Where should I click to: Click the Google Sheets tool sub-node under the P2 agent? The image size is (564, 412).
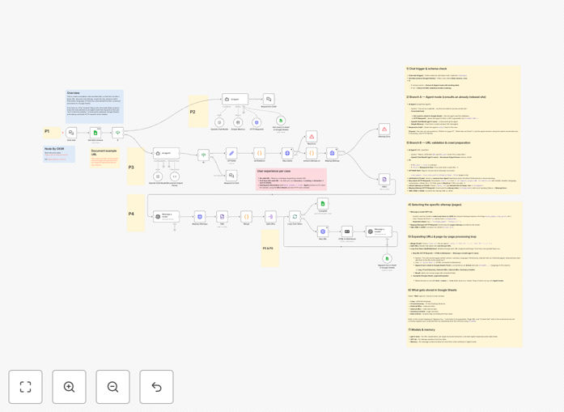(x=281, y=121)
